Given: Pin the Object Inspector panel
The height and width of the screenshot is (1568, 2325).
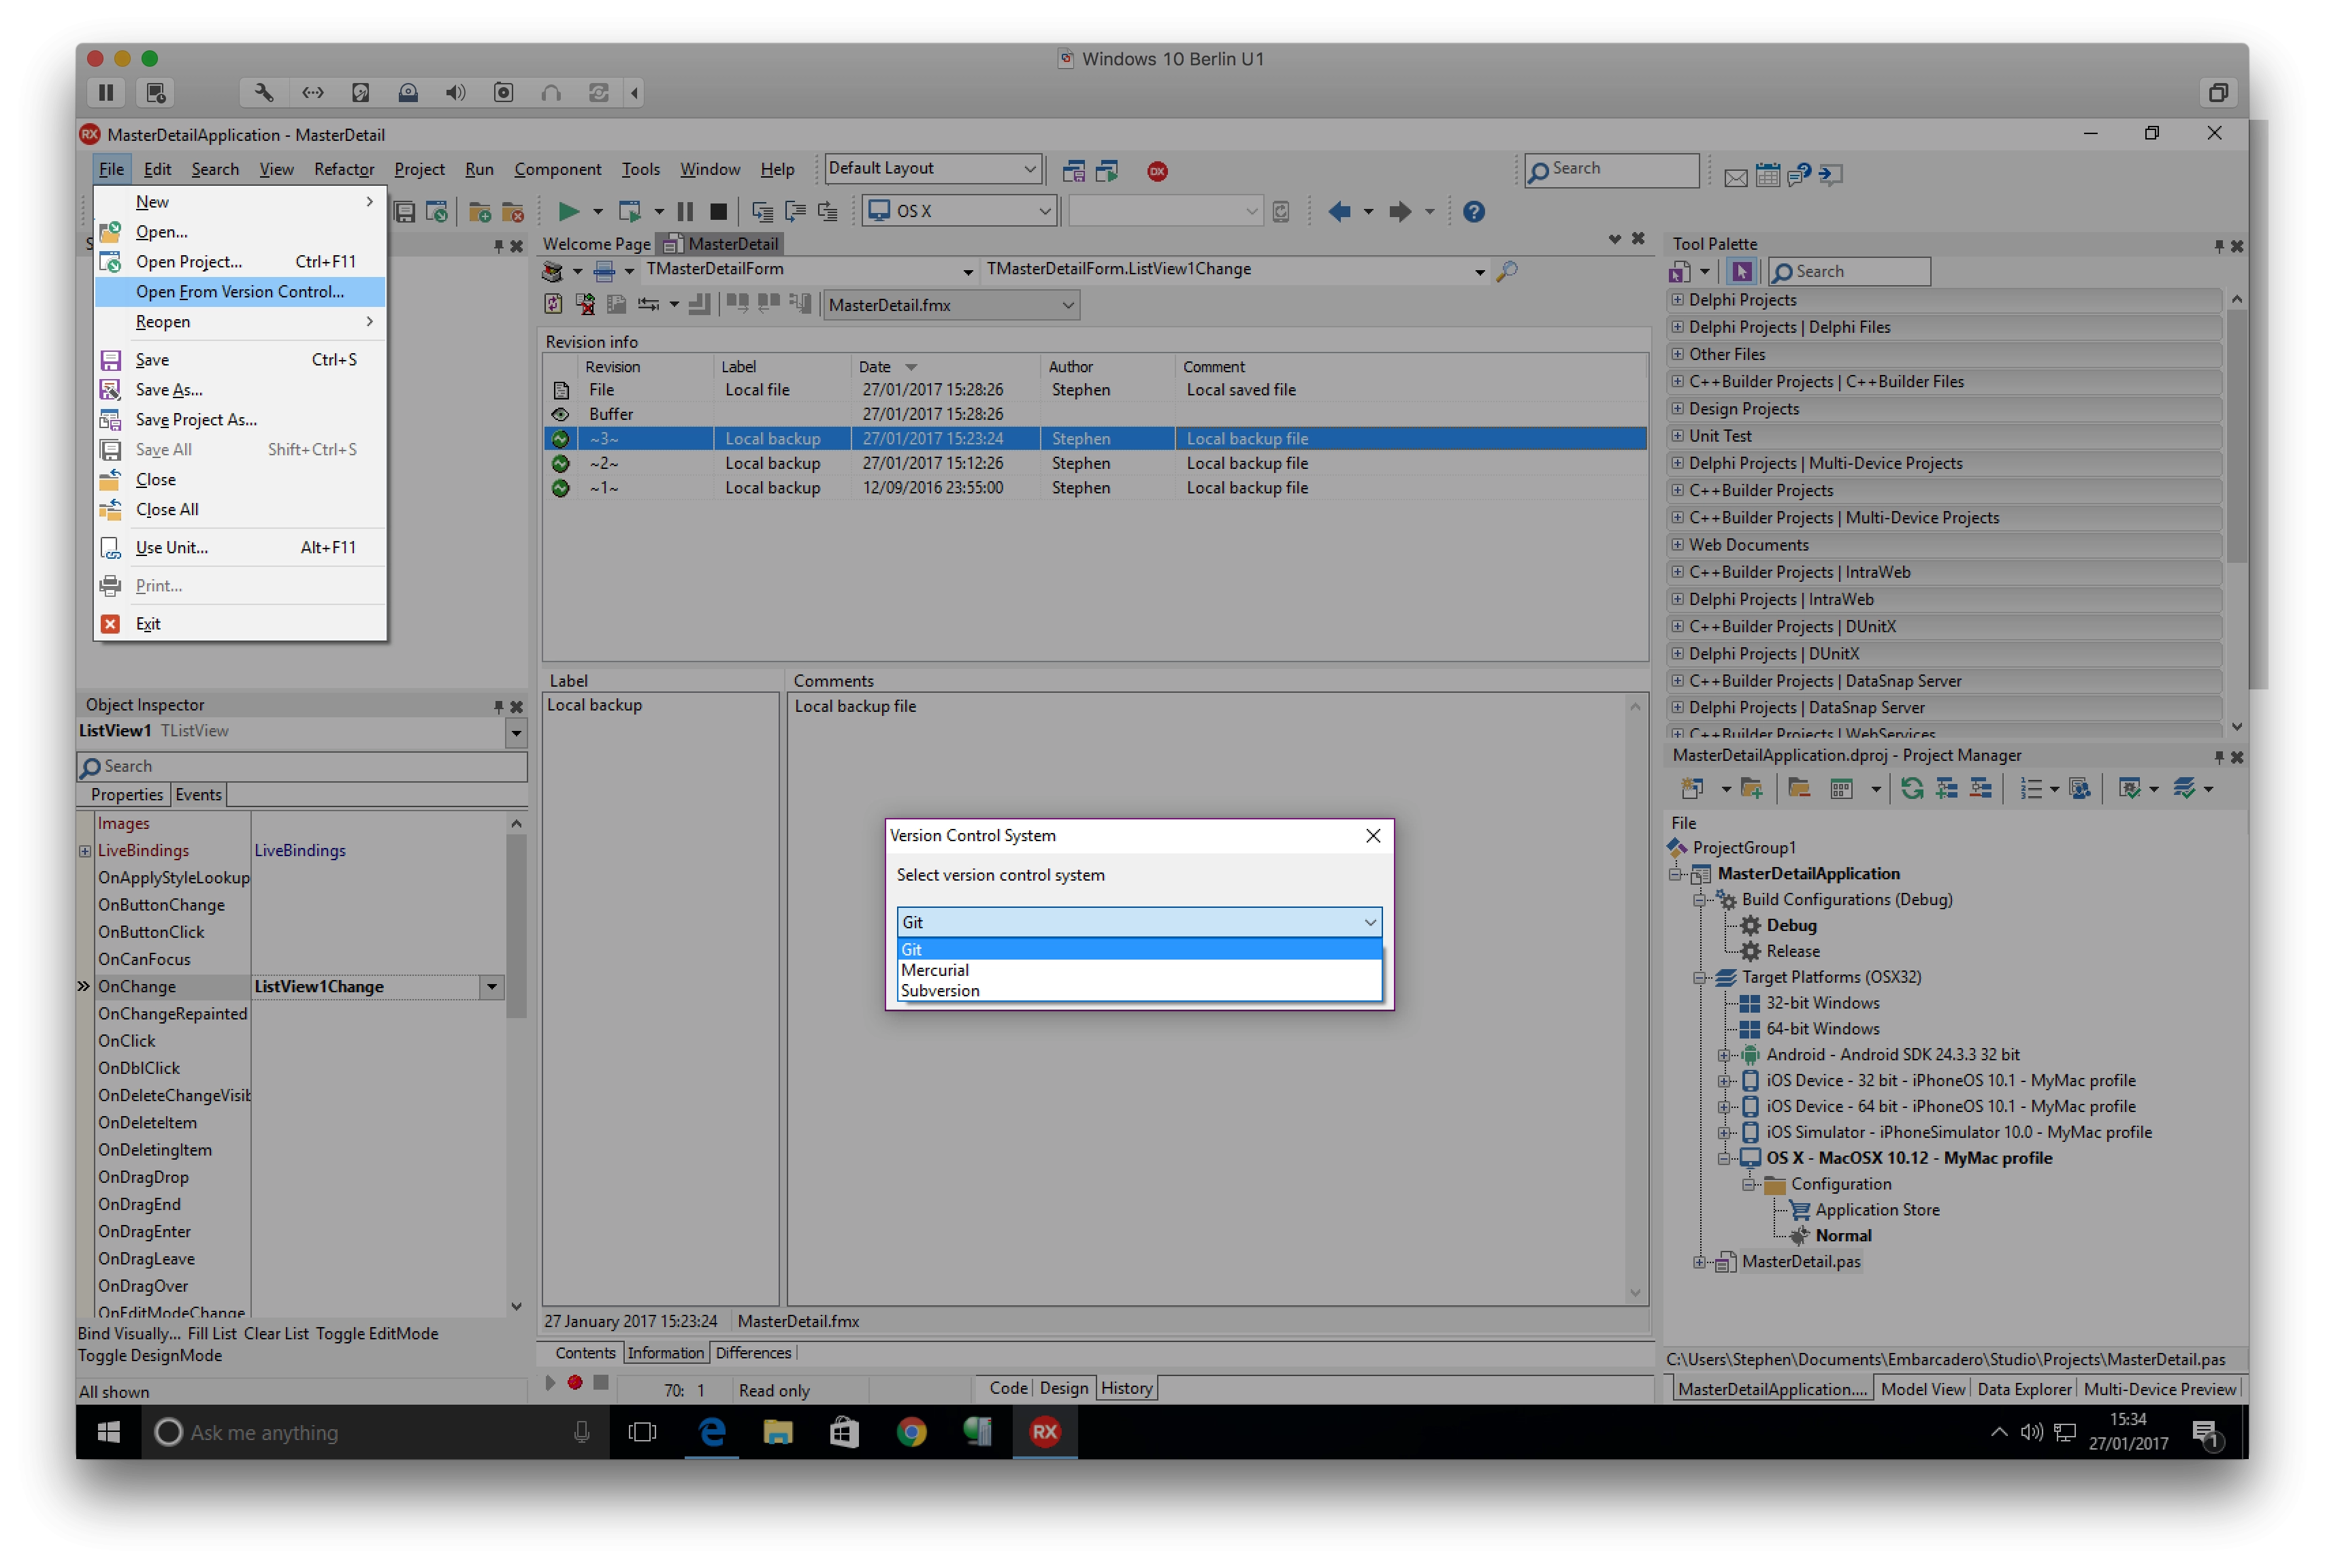Looking at the screenshot, I should 498,706.
